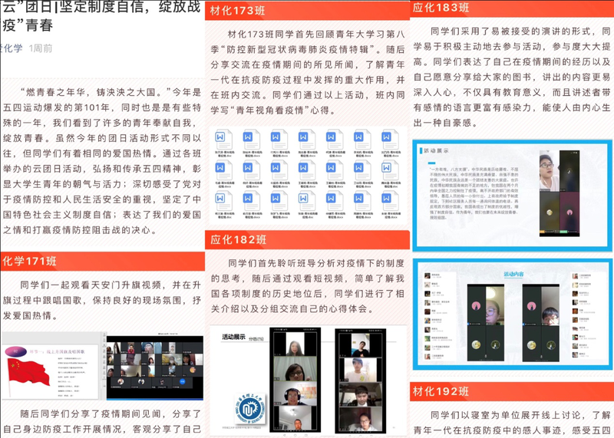Open the first Word document in top row

222,141
